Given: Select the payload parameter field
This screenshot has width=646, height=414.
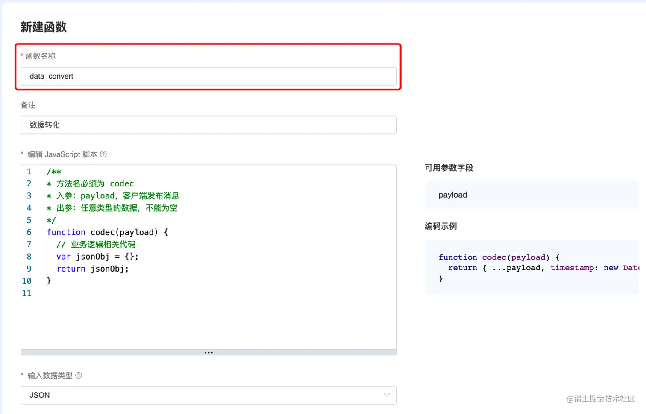Looking at the screenshot, I should [x=531, y=195].
